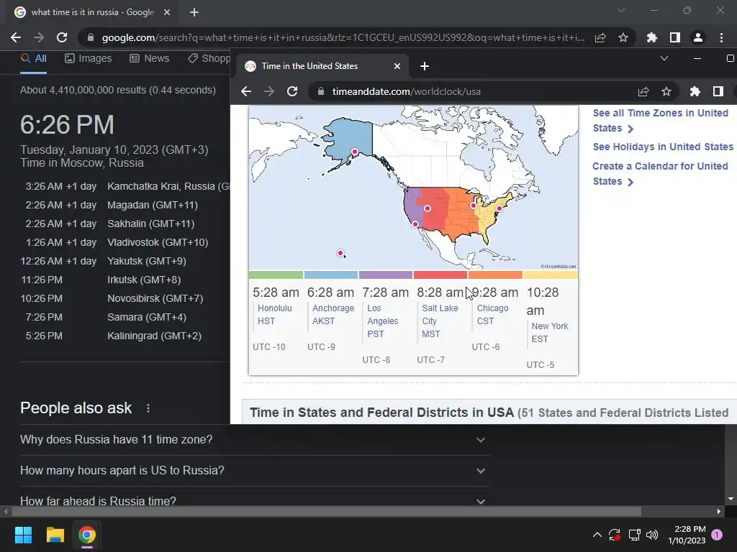Click the scroll down arrow of the Google page
Image resolution: width=737 pixels, height=552 pixels.
tap(731, 499)
